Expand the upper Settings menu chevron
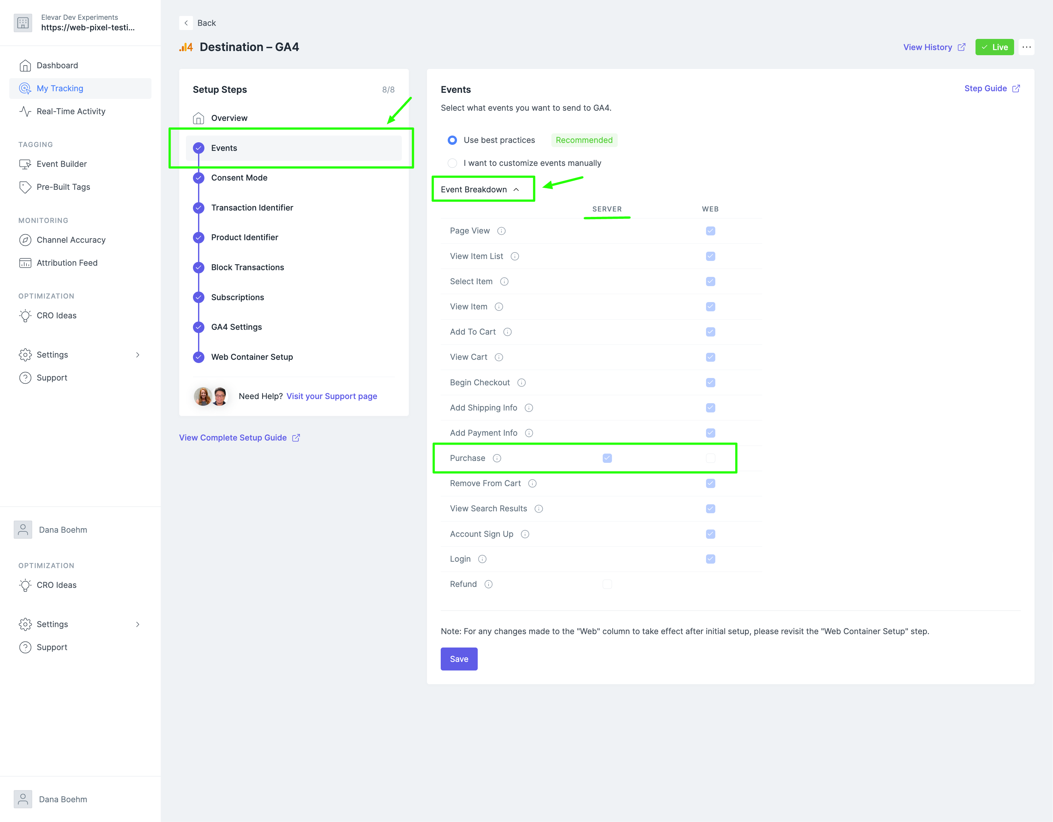1053x822 pixels. (x=138, y=355)
